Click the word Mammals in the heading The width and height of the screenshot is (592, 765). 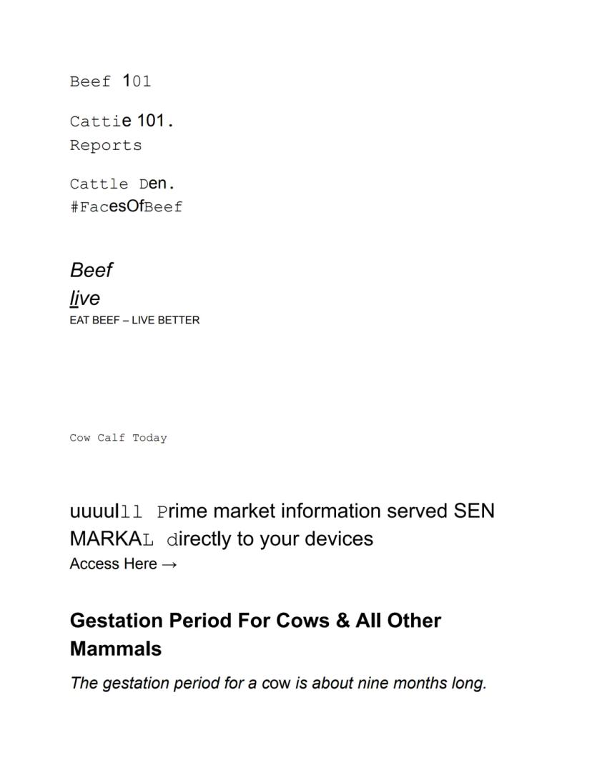(x=116, y=649)
